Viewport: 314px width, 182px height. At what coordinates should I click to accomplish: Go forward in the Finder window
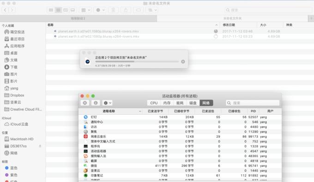coord(12,10)
